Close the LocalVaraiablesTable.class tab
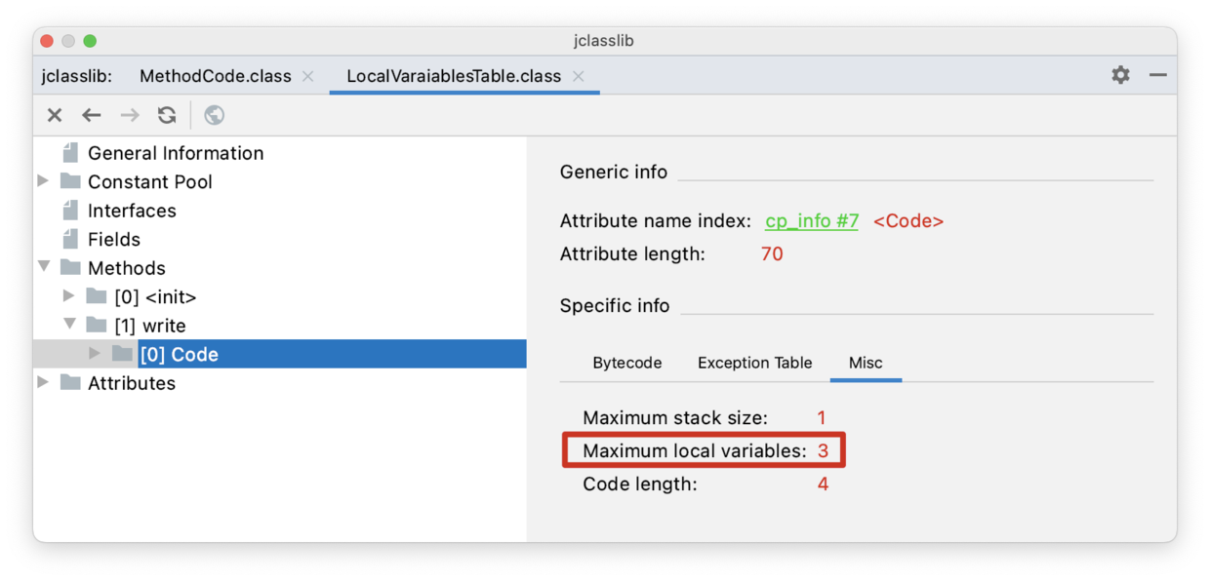Viewport: 1210px width, 581px height. click(579, 76)
